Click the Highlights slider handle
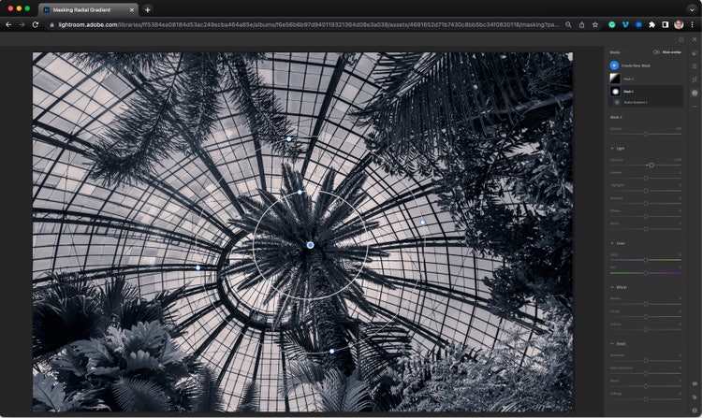This screenshot has height=418, width=702. 646,191
